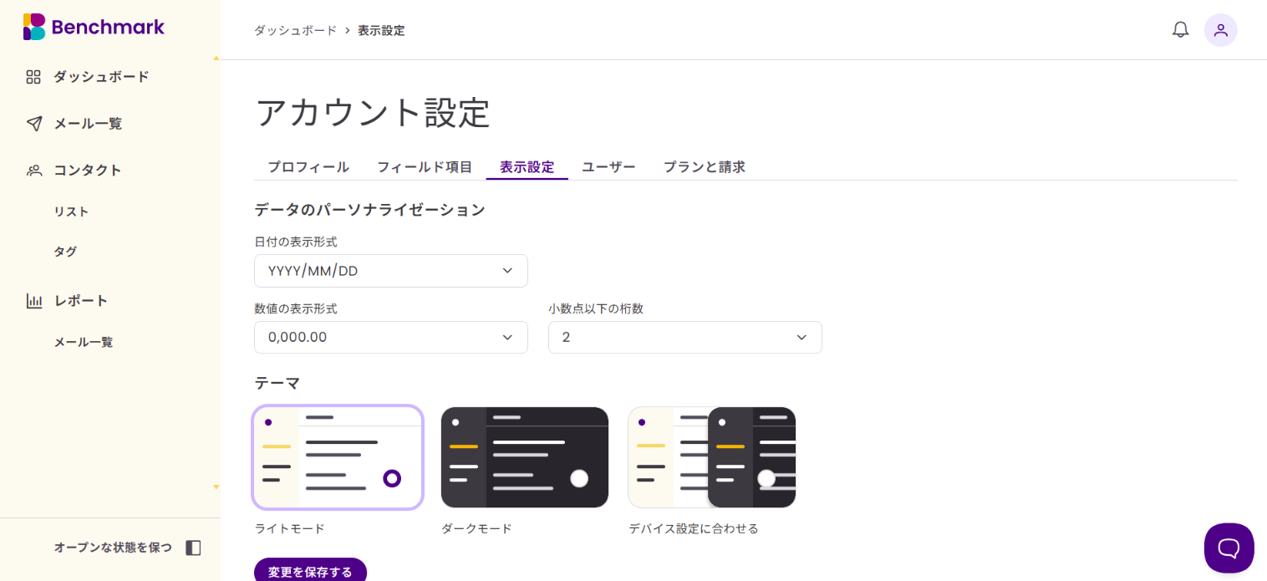Click the sidebar scroll down arrow
Screen dimensions: 1267x581
coord(216,487)
